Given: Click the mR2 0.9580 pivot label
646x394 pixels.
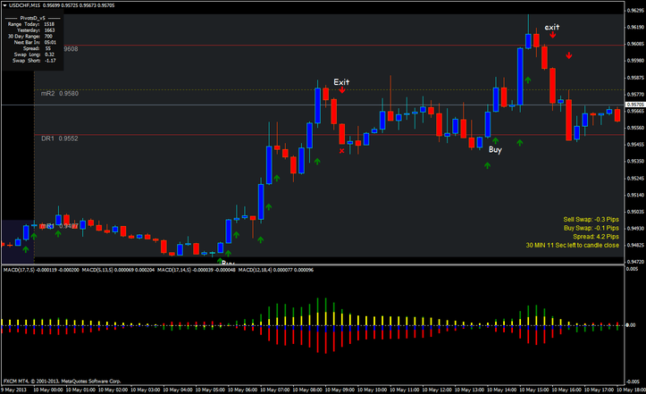Looking at the screenshot, I should [59, 94].
